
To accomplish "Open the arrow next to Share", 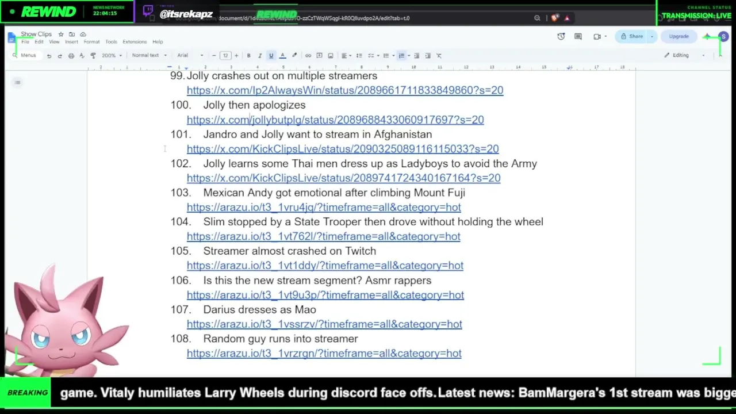I will (x=651, y=37).
